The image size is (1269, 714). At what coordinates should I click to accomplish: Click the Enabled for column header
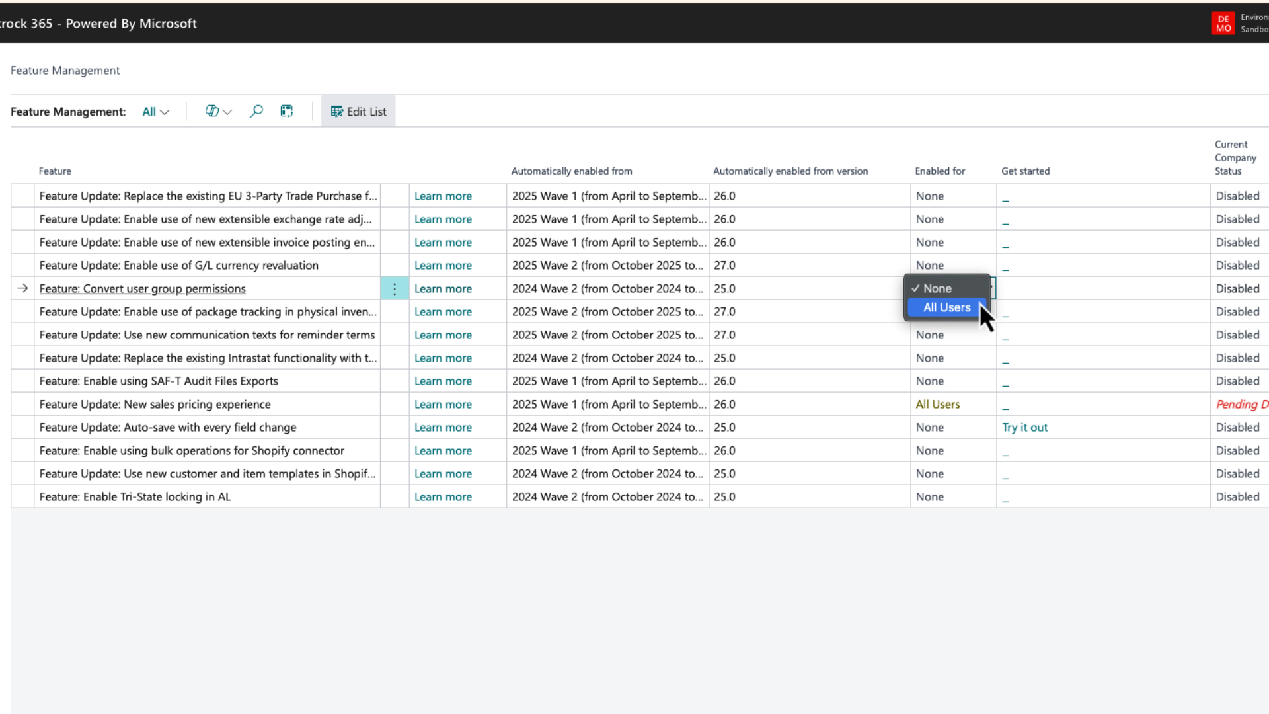(940, 171)
